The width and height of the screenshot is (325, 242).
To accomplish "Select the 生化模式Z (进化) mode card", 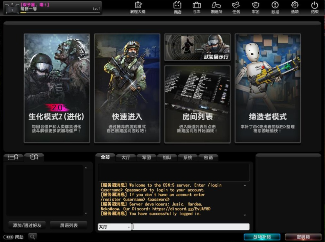I will [57, 88].
